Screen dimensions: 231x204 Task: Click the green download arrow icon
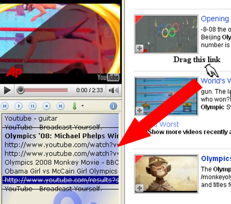(x=74, y=106)
